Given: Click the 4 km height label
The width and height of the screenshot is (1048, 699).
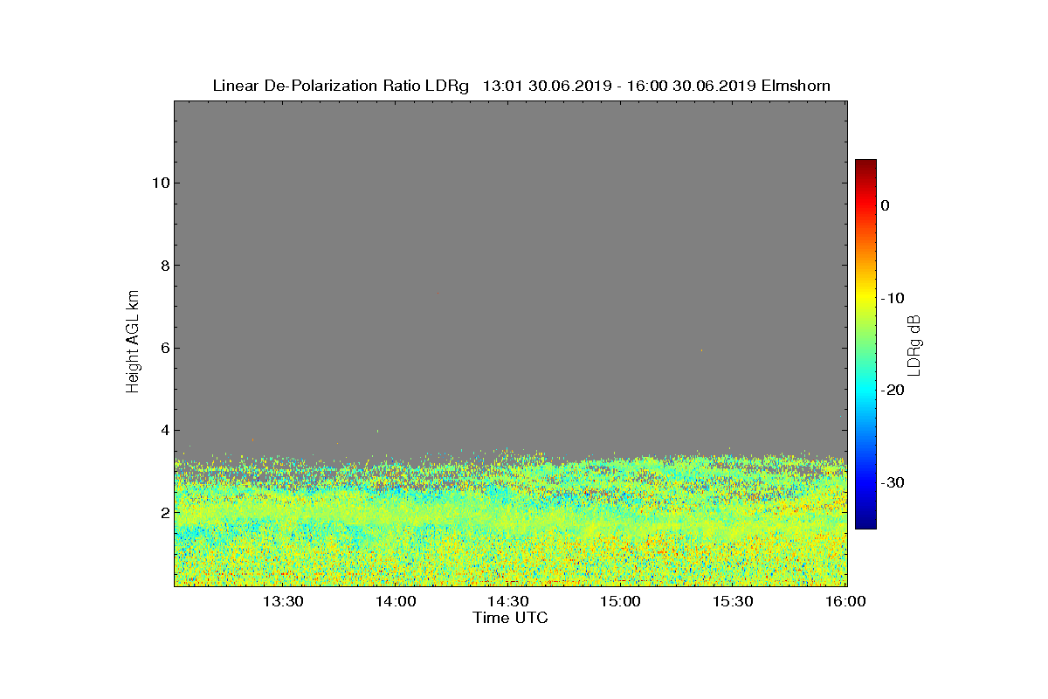Looking at the screenshot, I should pyautogui.click(x=164, y=430).
